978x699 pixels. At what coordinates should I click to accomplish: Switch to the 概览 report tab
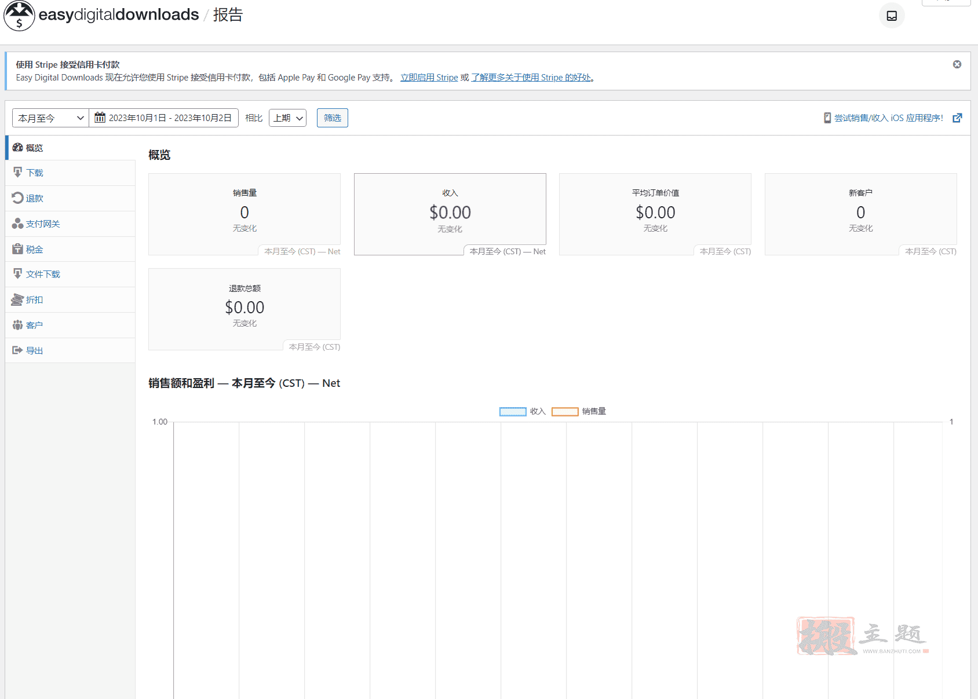(71, 148)
